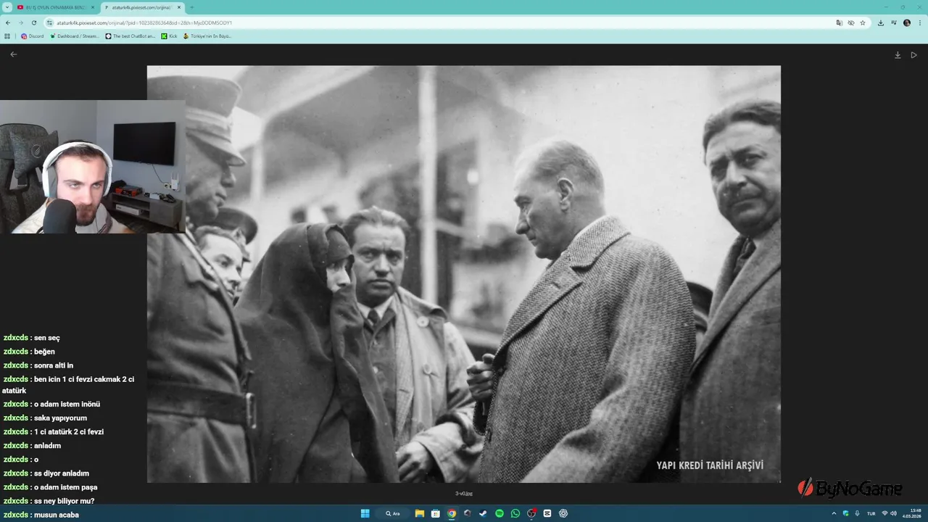
Task: Open the OBS Studio taskbar icon
Action: (x=531, y=513)
